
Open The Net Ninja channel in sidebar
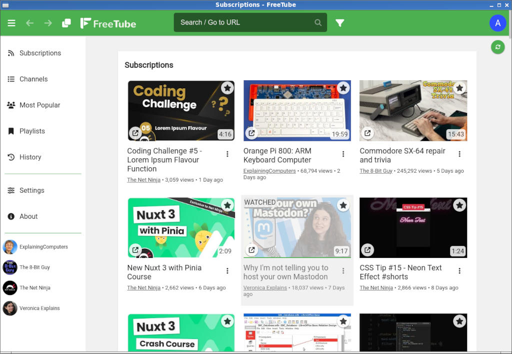pos(43,287)
